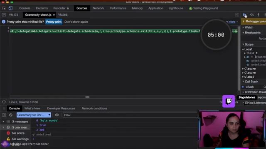Select the Sources panel tab
The image size is (266, 149).
(82, 8)
